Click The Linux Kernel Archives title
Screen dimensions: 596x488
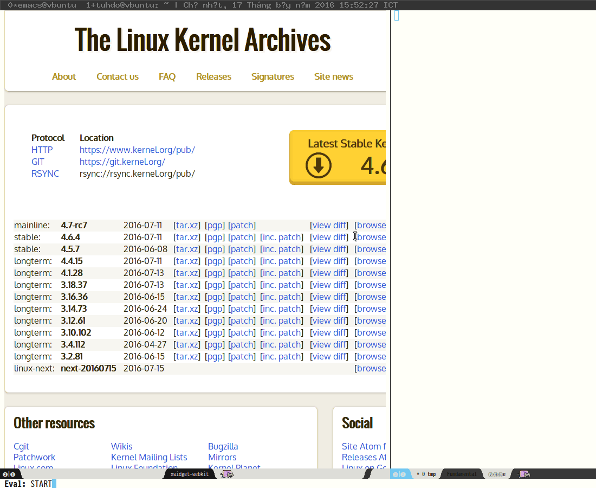(x=203, y=40)
